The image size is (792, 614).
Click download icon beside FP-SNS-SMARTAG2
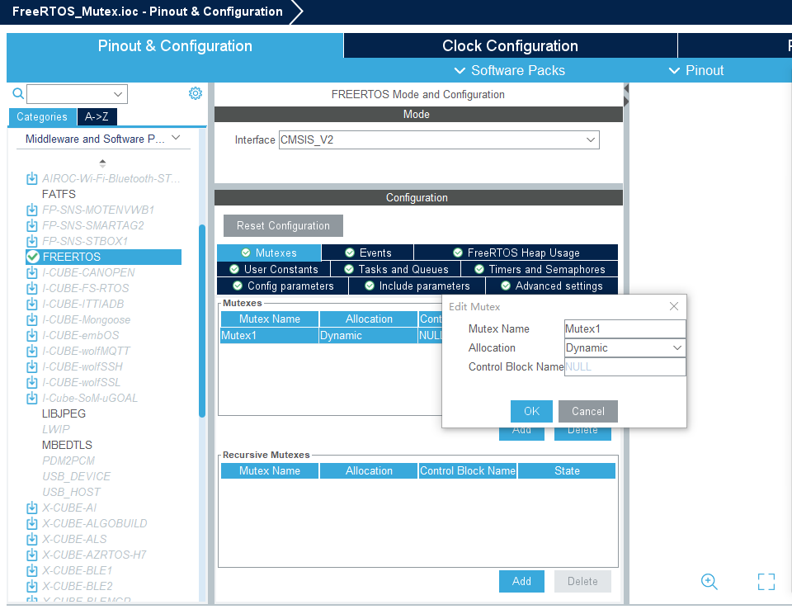[32, 225]
